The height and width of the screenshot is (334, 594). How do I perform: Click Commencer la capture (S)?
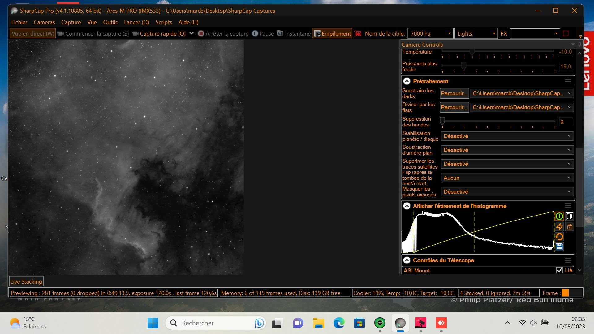[93, 34]
